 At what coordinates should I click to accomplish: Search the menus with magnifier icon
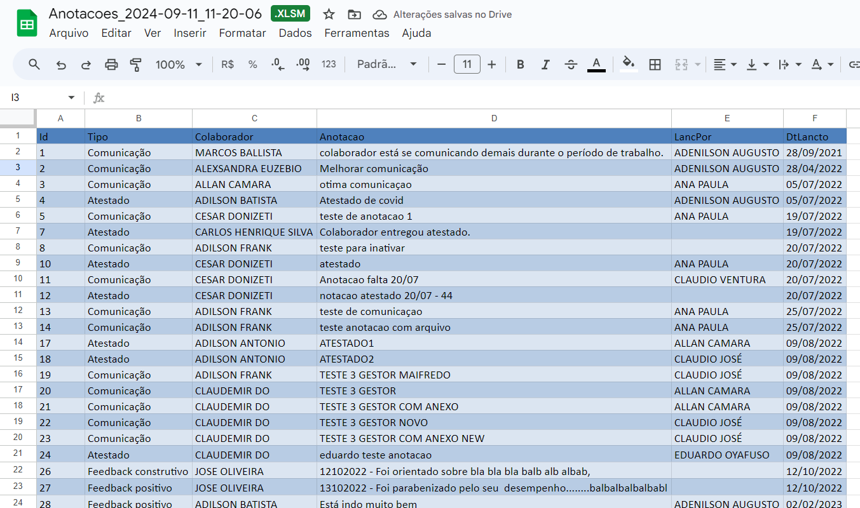pyautogui.click(x=34, y=64)
